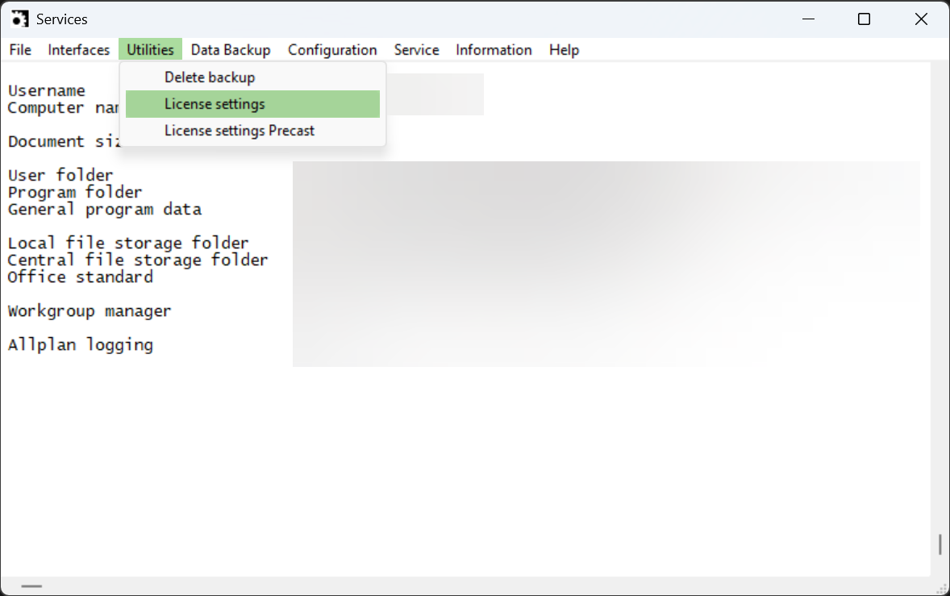Screen dimensions: 950x596
Task: Click the 'Central file storage folder' line
Action: click(138, 260)
